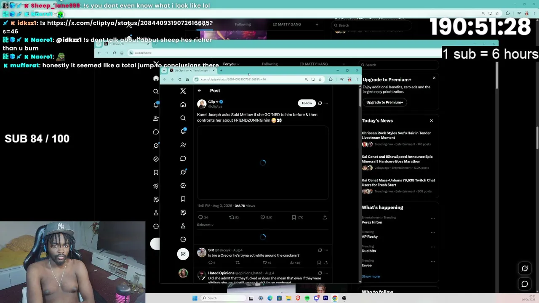539x303 pixels.
Task: Open Explore search icon in front window sidebar
Action: 183,118
